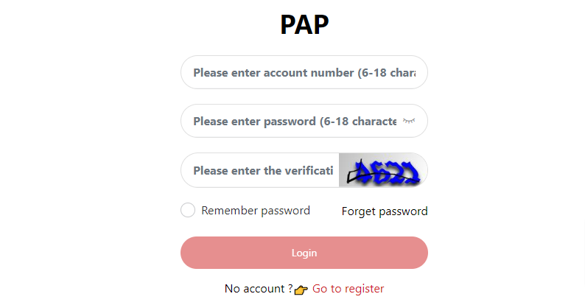Image resolution: width=585 pixels, height=305 pixels.
Task: Tick the Remember password checkbox
Action: 188,211
